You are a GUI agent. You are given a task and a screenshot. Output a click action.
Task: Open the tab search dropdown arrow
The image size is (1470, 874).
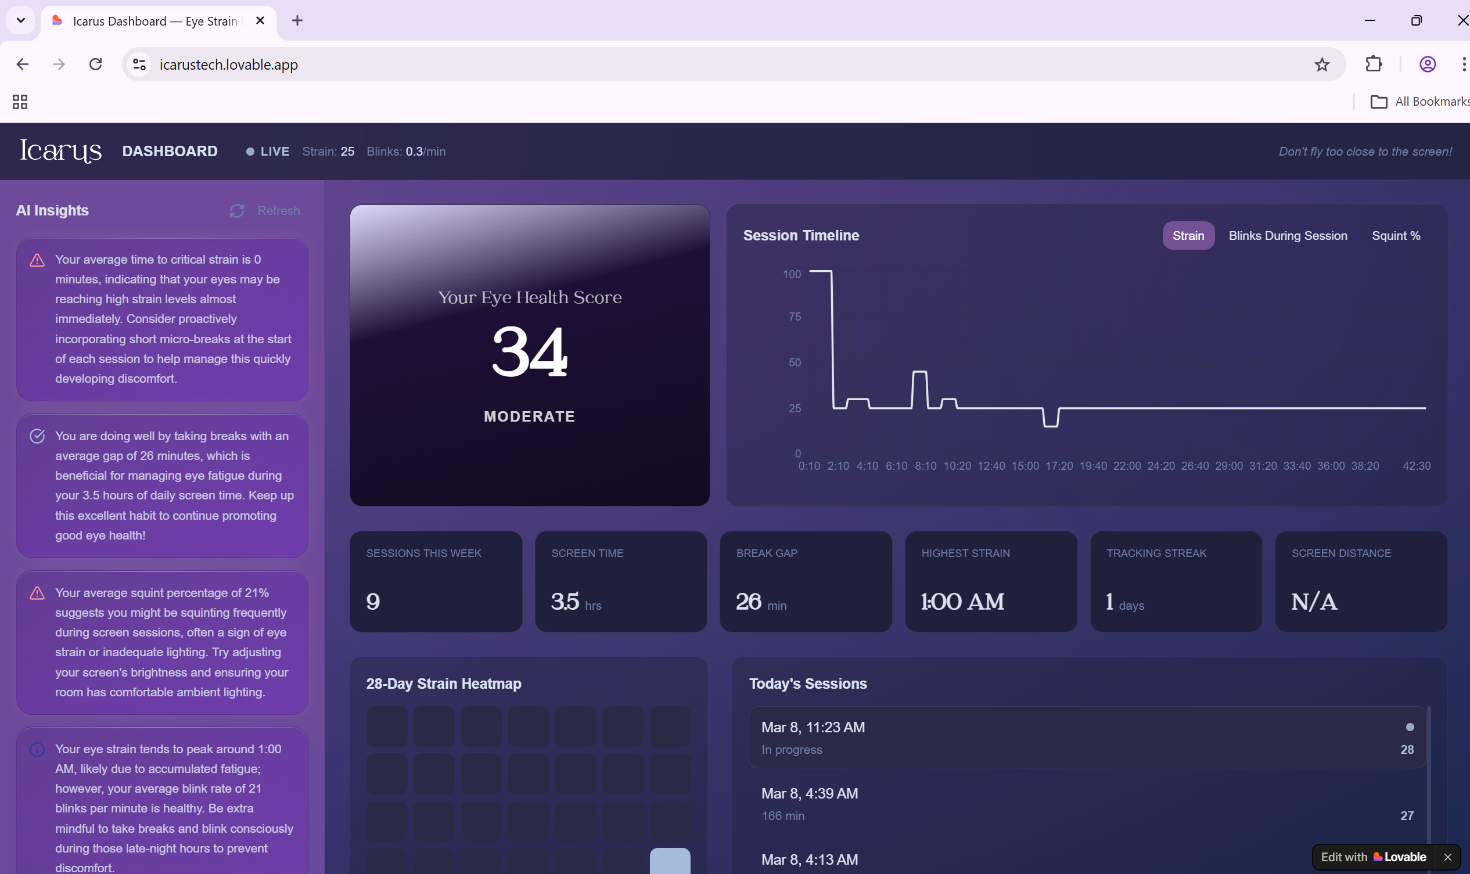[20, 20]
